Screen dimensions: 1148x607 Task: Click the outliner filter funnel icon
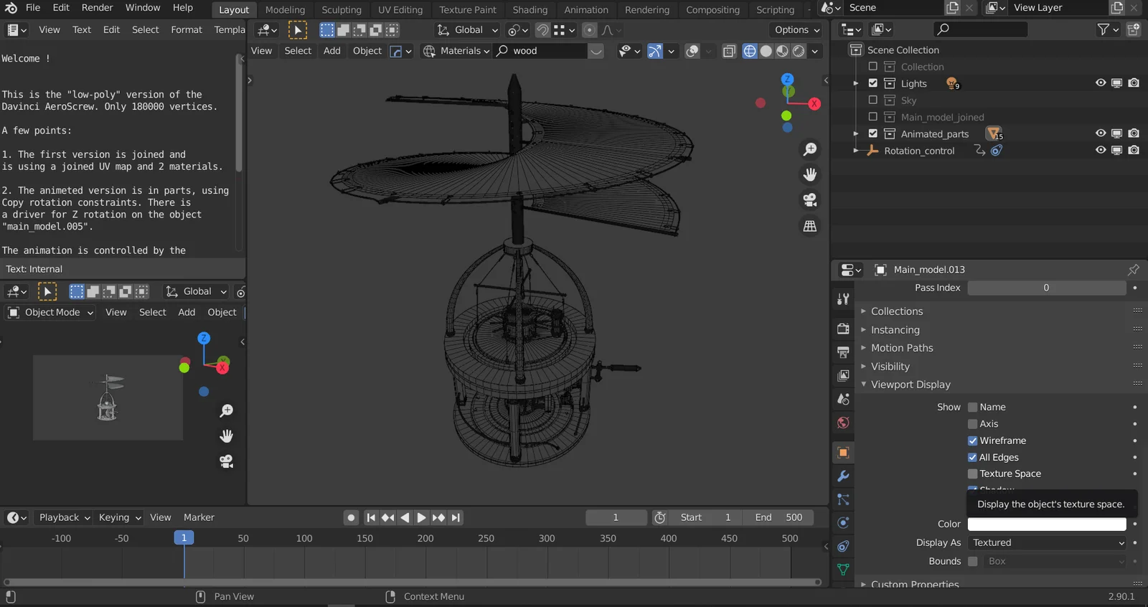[1104, 29]
